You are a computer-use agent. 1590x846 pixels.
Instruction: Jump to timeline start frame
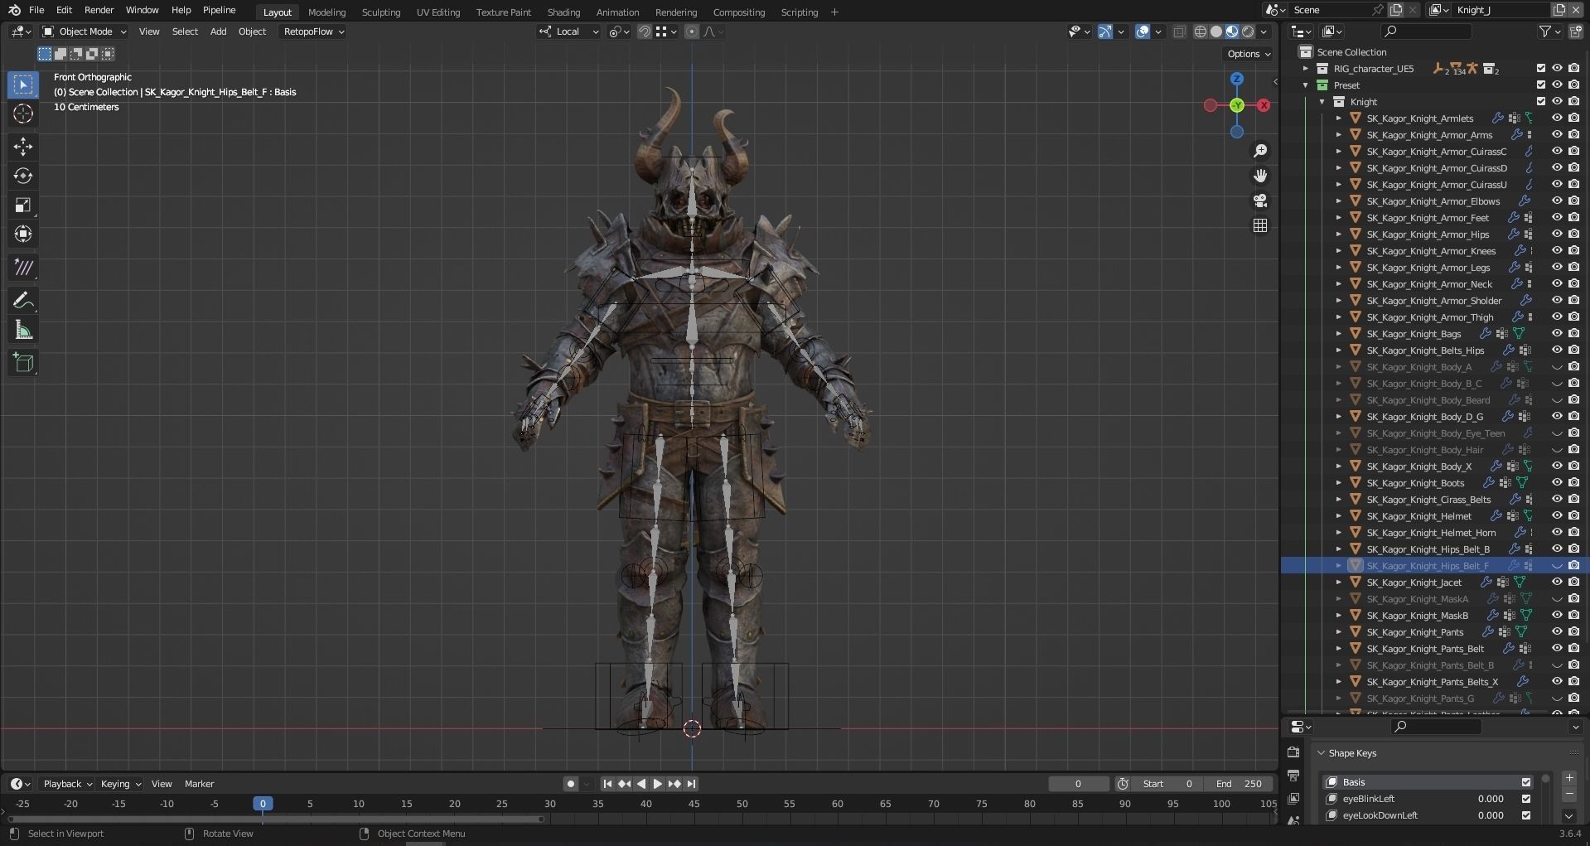607,784
